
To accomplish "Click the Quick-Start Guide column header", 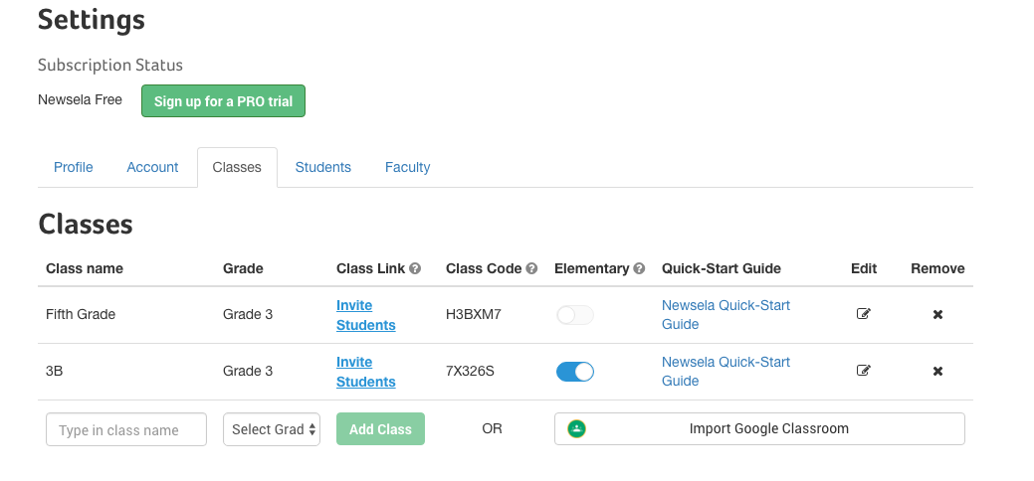I will pos(722,269).
